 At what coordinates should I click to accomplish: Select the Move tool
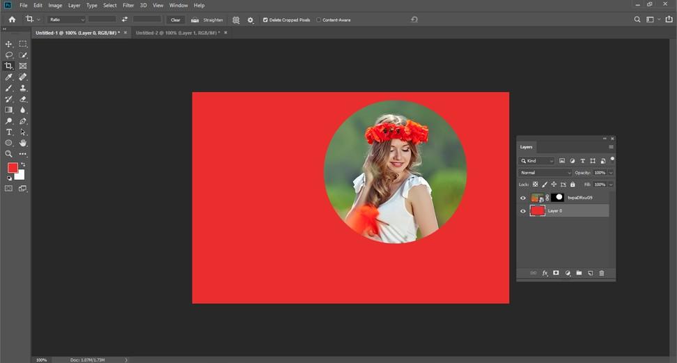pyautogui.click(x=8, y=44)
